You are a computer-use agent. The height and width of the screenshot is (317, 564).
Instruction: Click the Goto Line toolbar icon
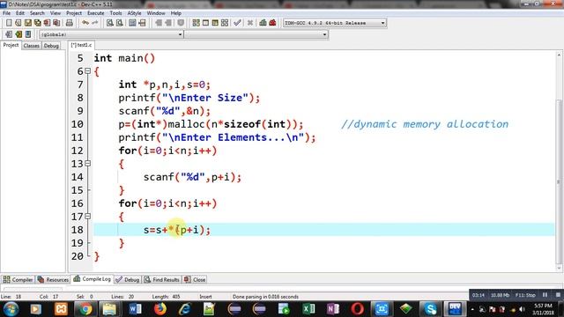(x=142, y=23)
